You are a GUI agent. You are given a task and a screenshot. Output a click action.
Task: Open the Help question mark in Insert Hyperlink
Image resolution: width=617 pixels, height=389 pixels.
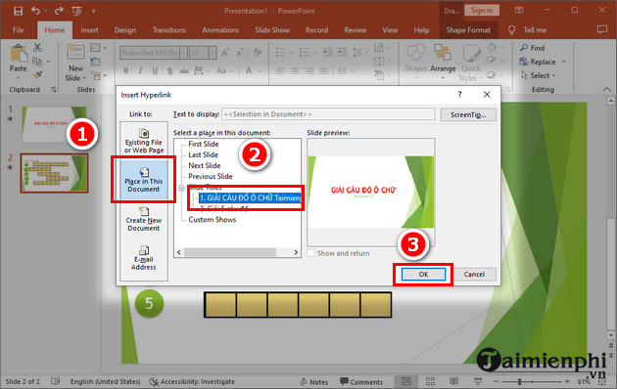click(459, 95)
